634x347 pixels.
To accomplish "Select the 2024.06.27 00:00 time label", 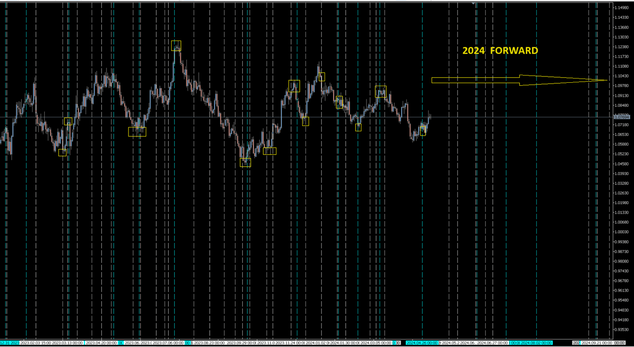I will point(492,343).
